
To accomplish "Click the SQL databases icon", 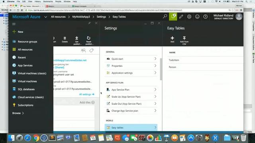I will [x=14, y=89].
